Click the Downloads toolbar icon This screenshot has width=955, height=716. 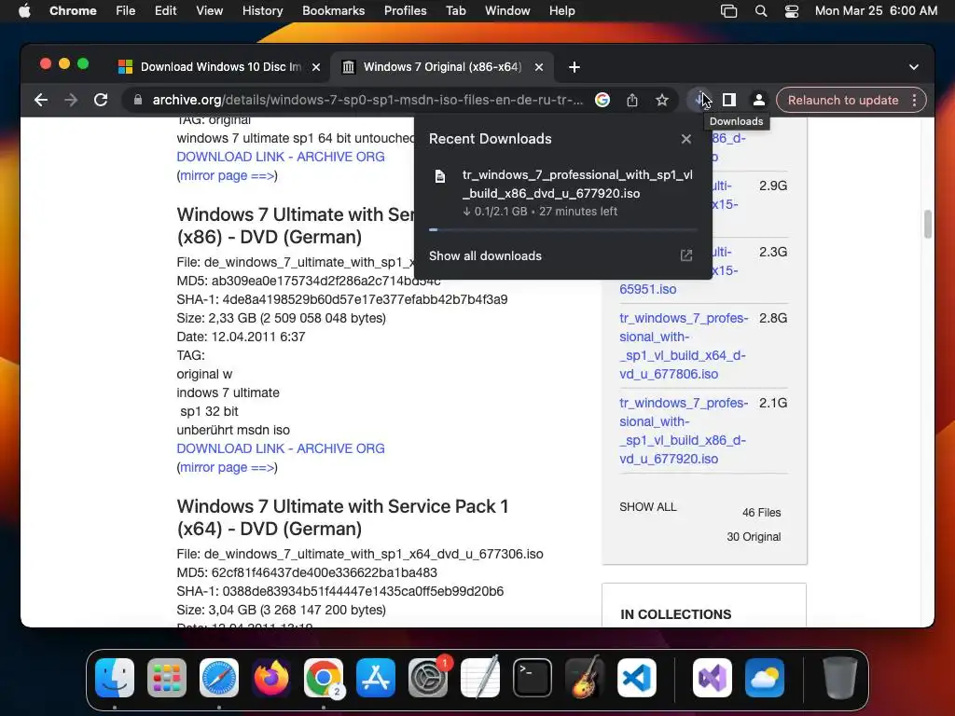(x=699, y=100)
